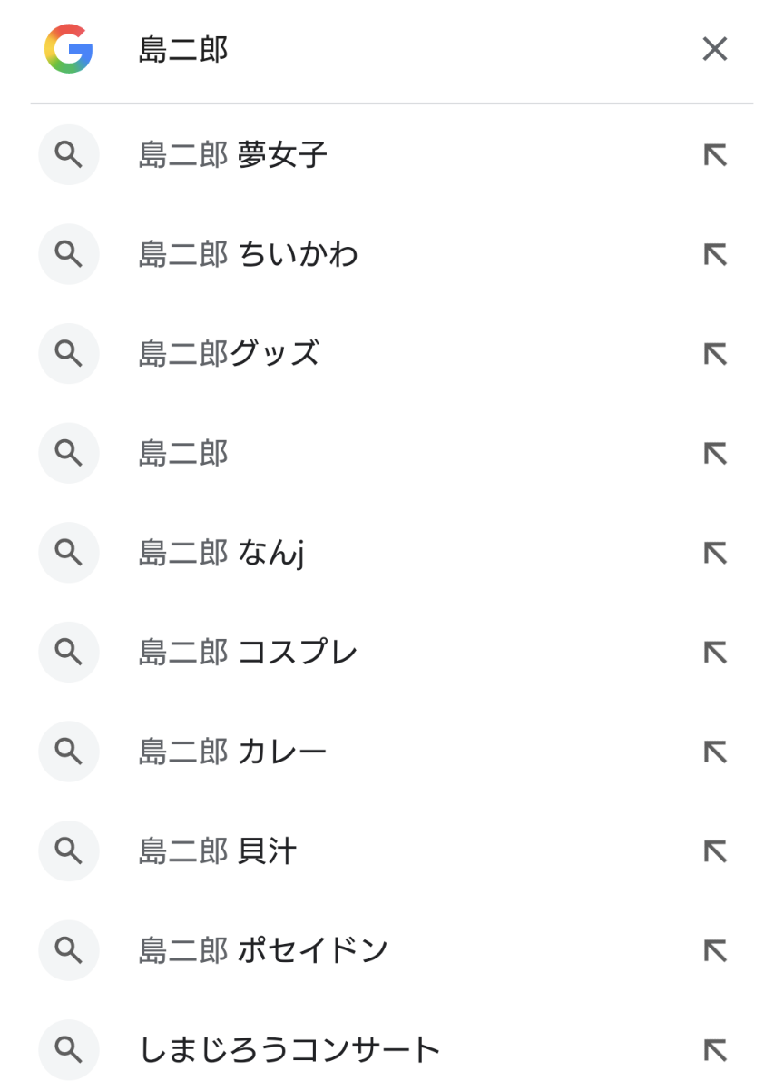The image size is (784, 1081).
Task: Click the Google logo icon
Action: [x=68, y=49]
